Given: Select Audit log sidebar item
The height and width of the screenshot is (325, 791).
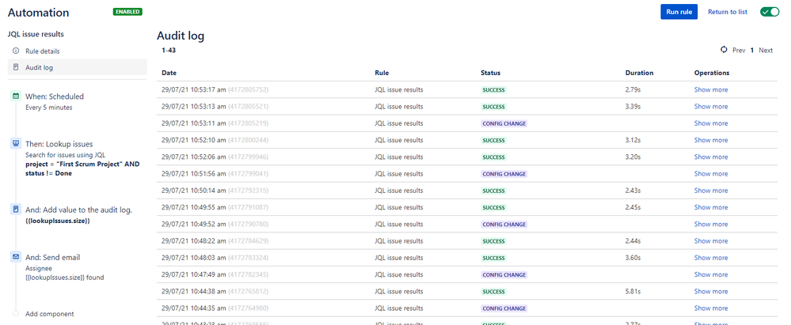Looking at the screenshot, I should 77,67.
